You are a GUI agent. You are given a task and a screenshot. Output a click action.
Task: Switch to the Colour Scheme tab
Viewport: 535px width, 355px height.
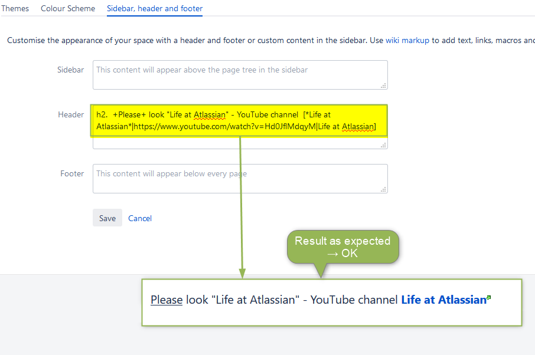[68, 8]
